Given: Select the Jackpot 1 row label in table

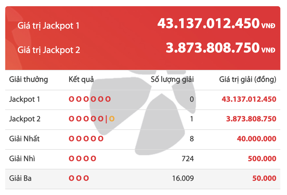Looking at the screenshot, I should (x=25, y=99).
